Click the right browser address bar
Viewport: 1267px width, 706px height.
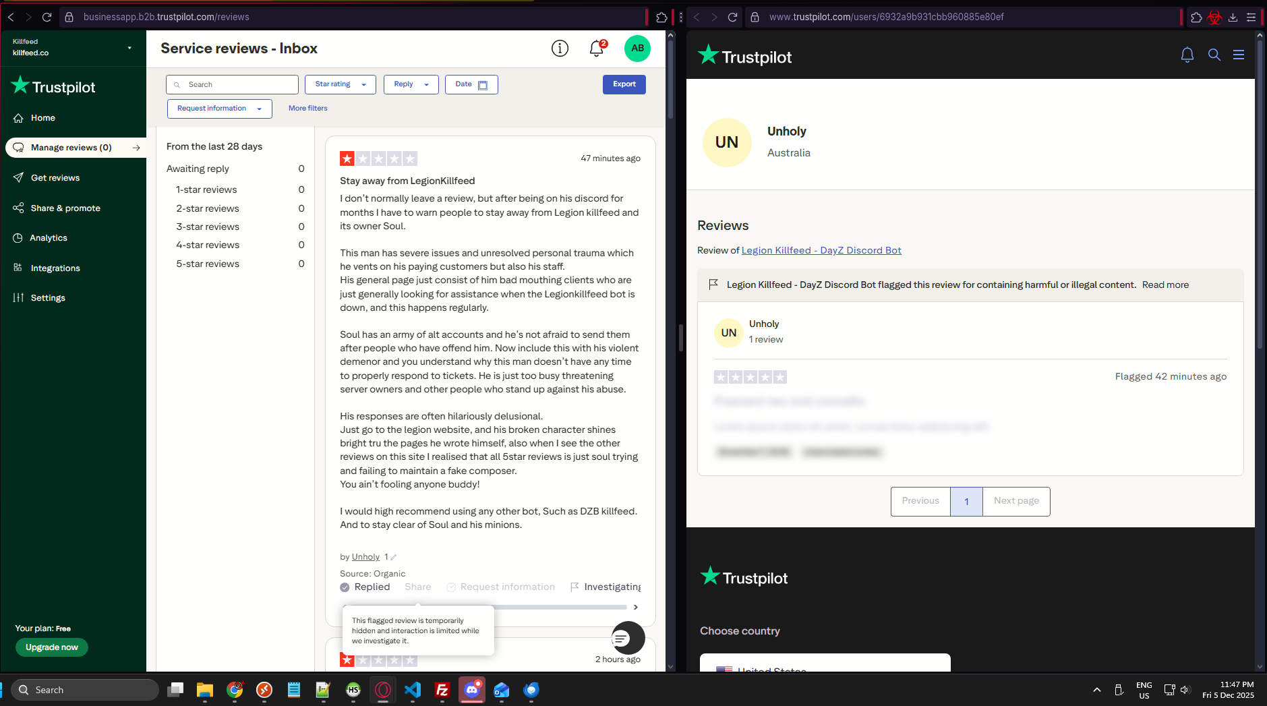[964, 17]
